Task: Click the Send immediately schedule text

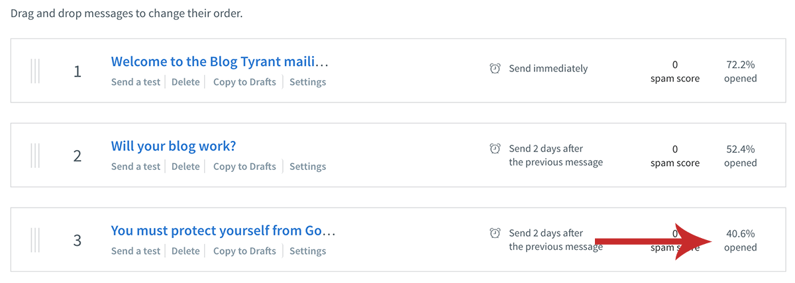Action: 548,69
